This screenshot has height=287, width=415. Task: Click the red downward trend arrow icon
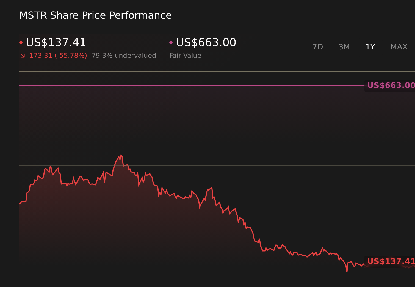(x=23, y=55)
